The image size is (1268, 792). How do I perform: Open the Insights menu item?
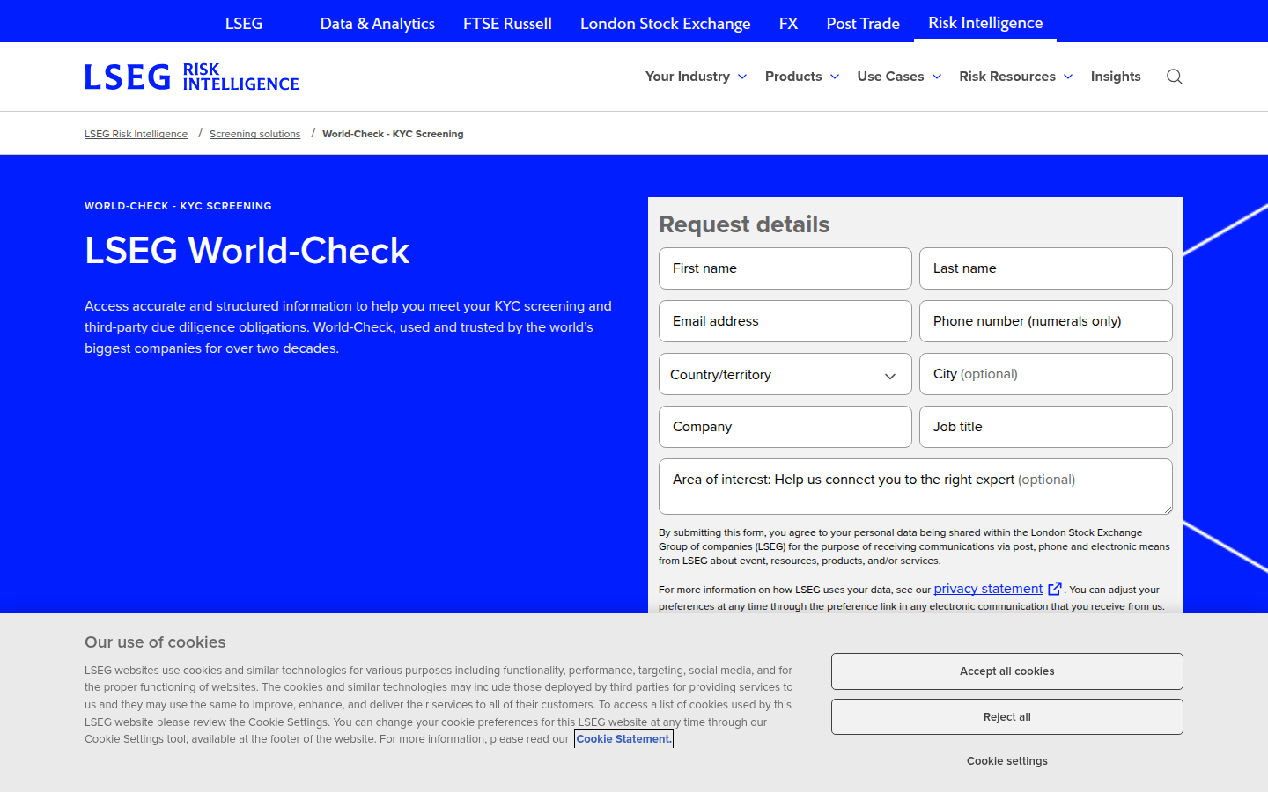coord(1116,77)
